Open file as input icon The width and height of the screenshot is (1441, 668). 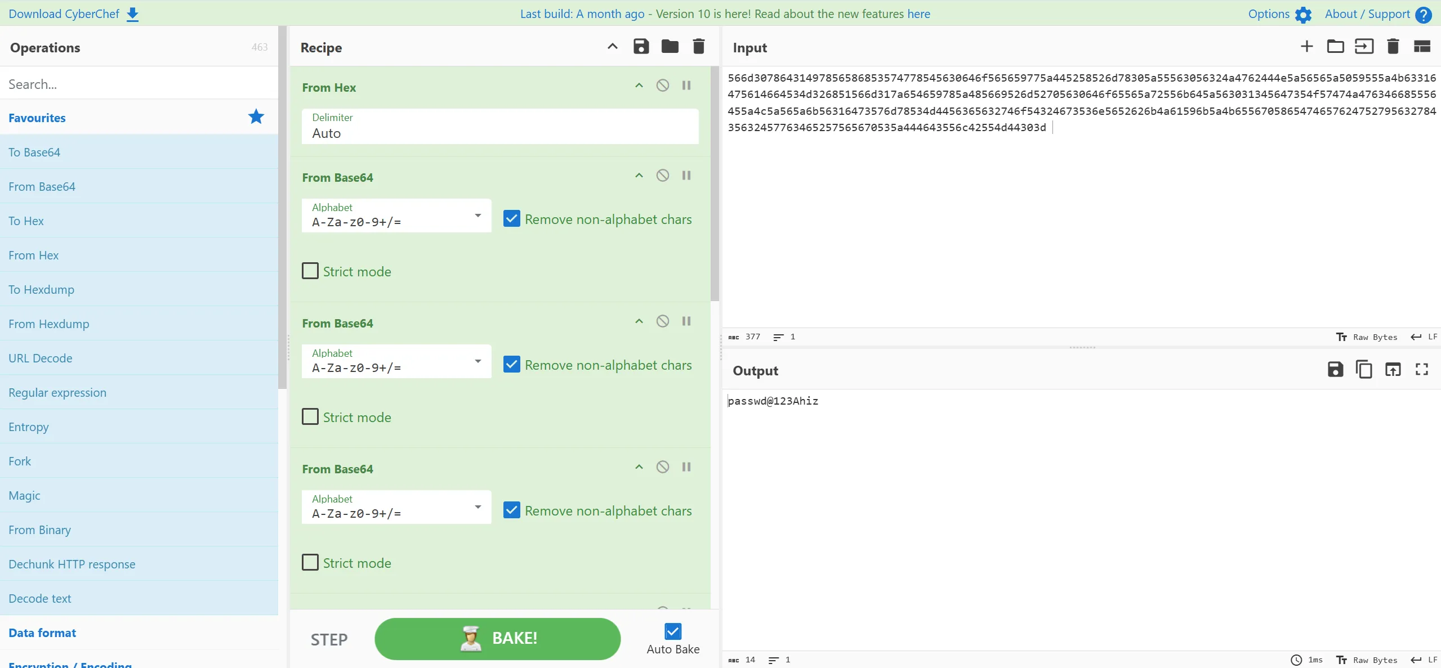pyautogui.click(x=1364, y=47)
